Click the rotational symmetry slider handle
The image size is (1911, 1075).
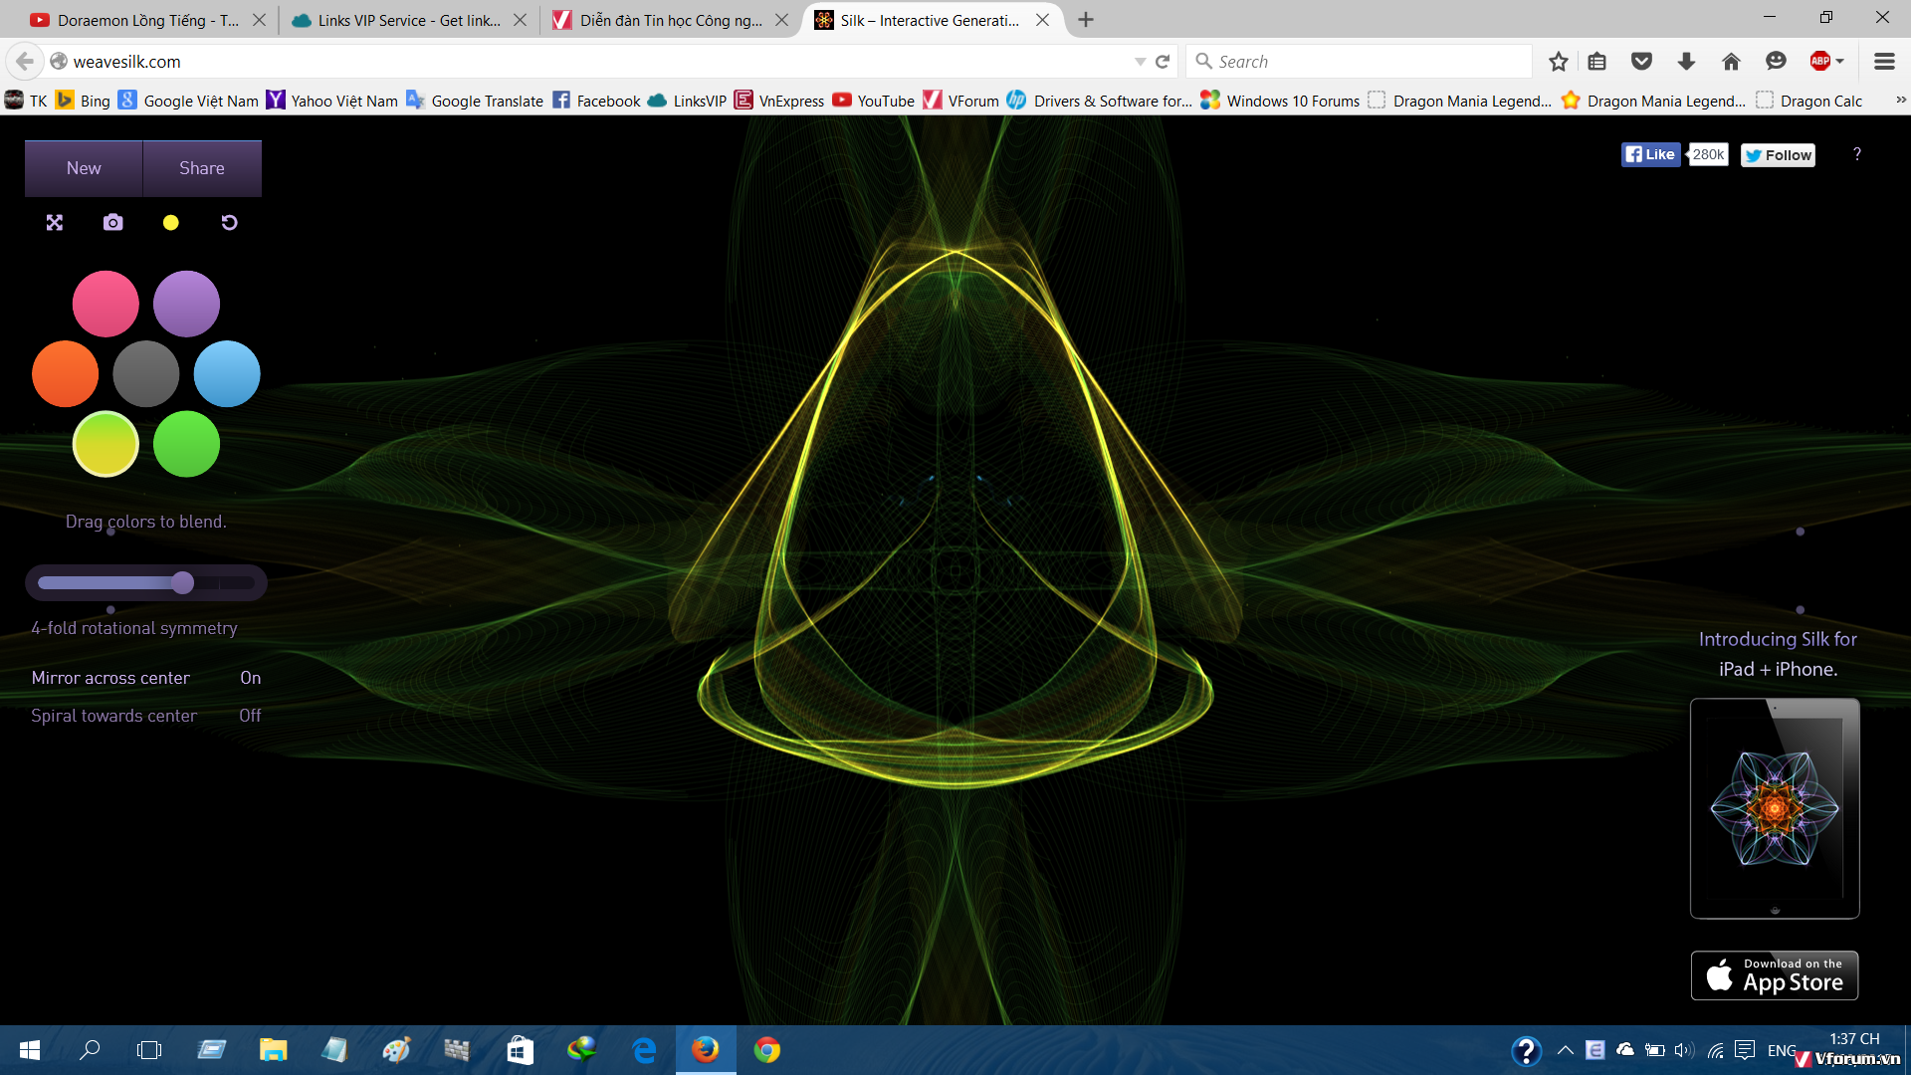coord(182,583)
